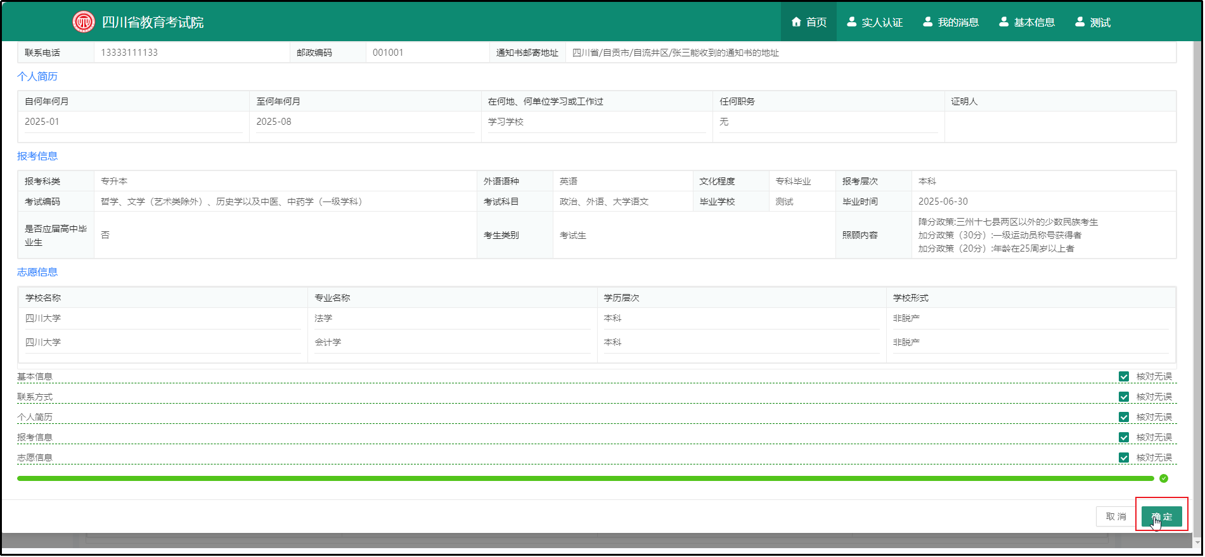This screenshot has width=1205, height=557.
Task: Click 四川大学 in the 法学 row
Action: [43, 318]
